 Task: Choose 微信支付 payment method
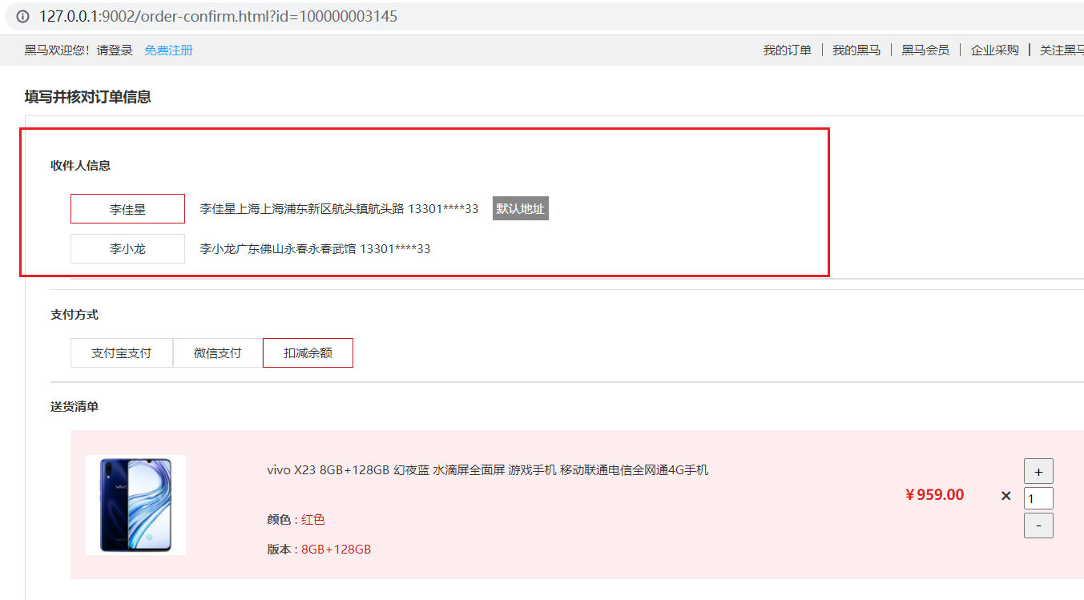pyautogui.click(x=217, y=353)
